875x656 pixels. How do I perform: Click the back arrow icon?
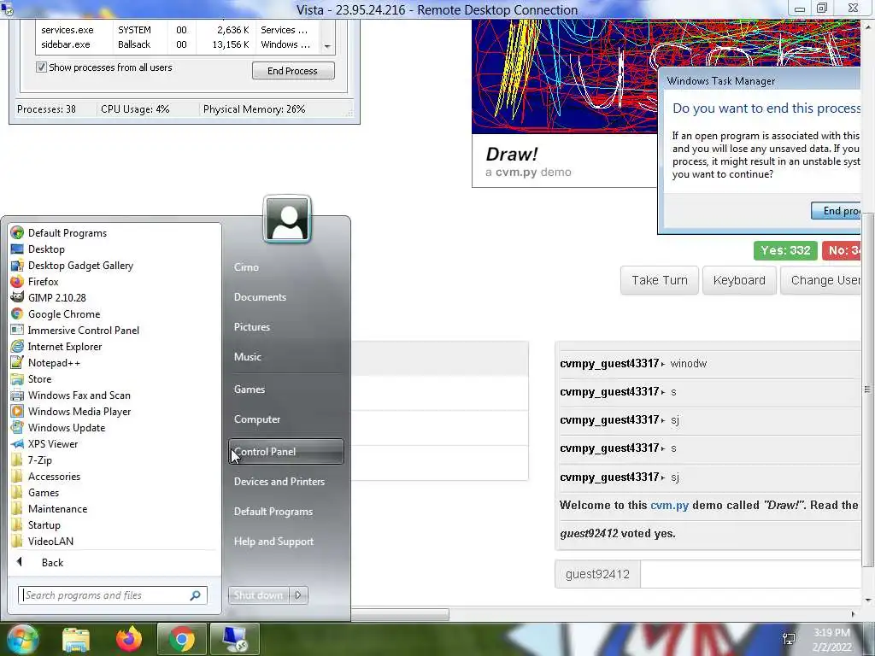pyautogui.click(x=20, y=562)
